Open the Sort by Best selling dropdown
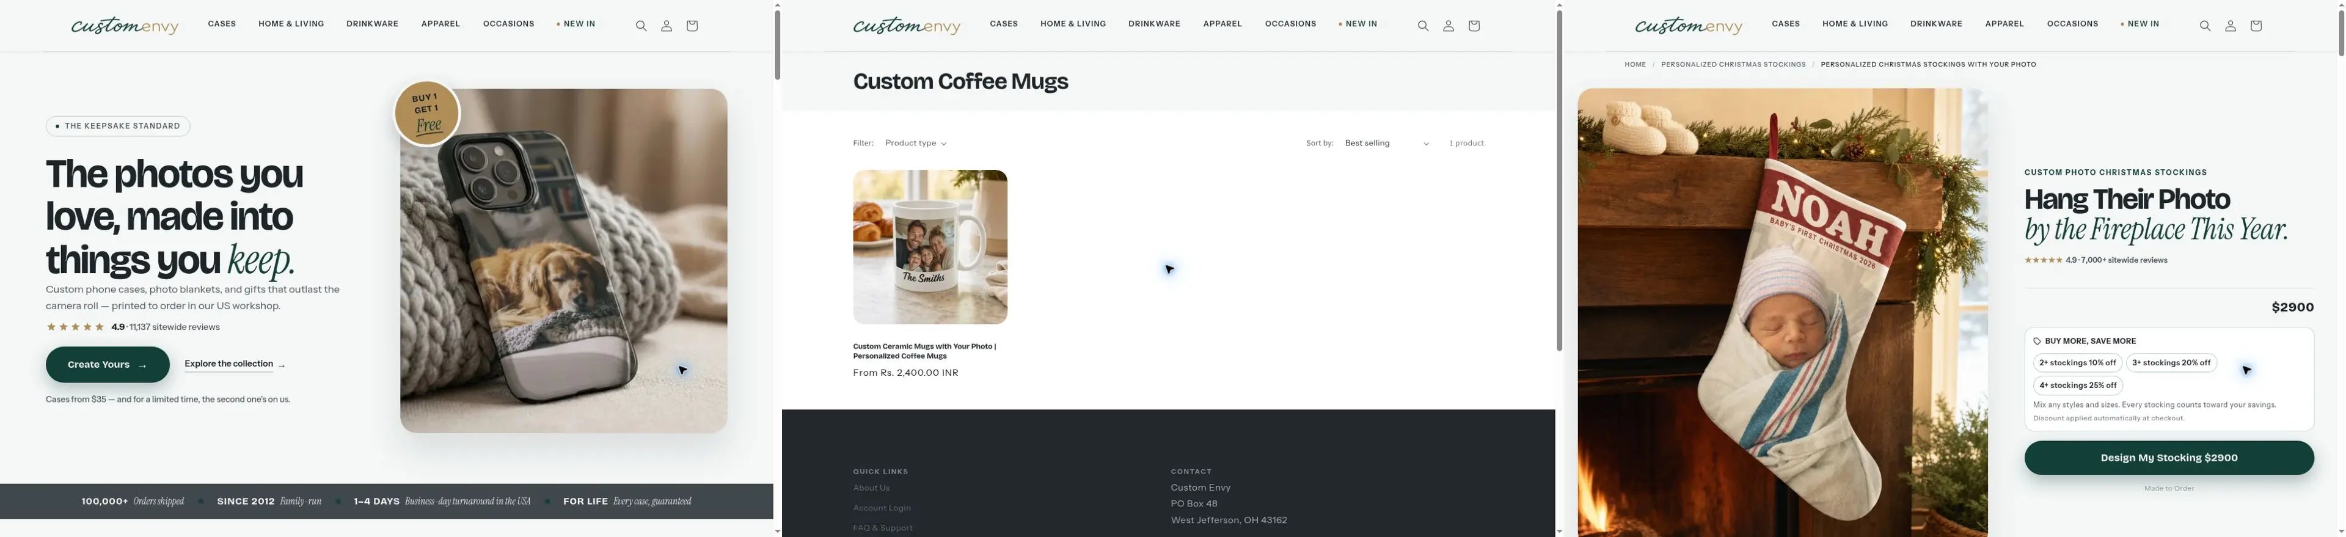The height and width of the screenshot is (537, 2346). point(1387,143)
